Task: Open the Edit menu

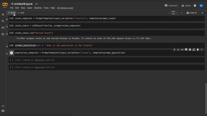Action: coord(17,8)
